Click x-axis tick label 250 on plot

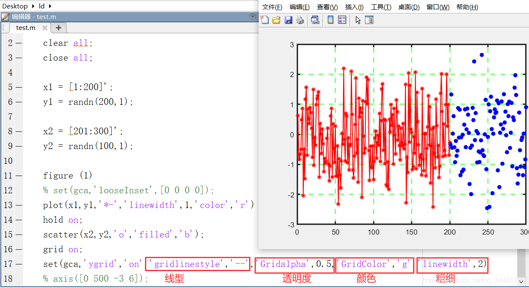[x=488, y=232]
